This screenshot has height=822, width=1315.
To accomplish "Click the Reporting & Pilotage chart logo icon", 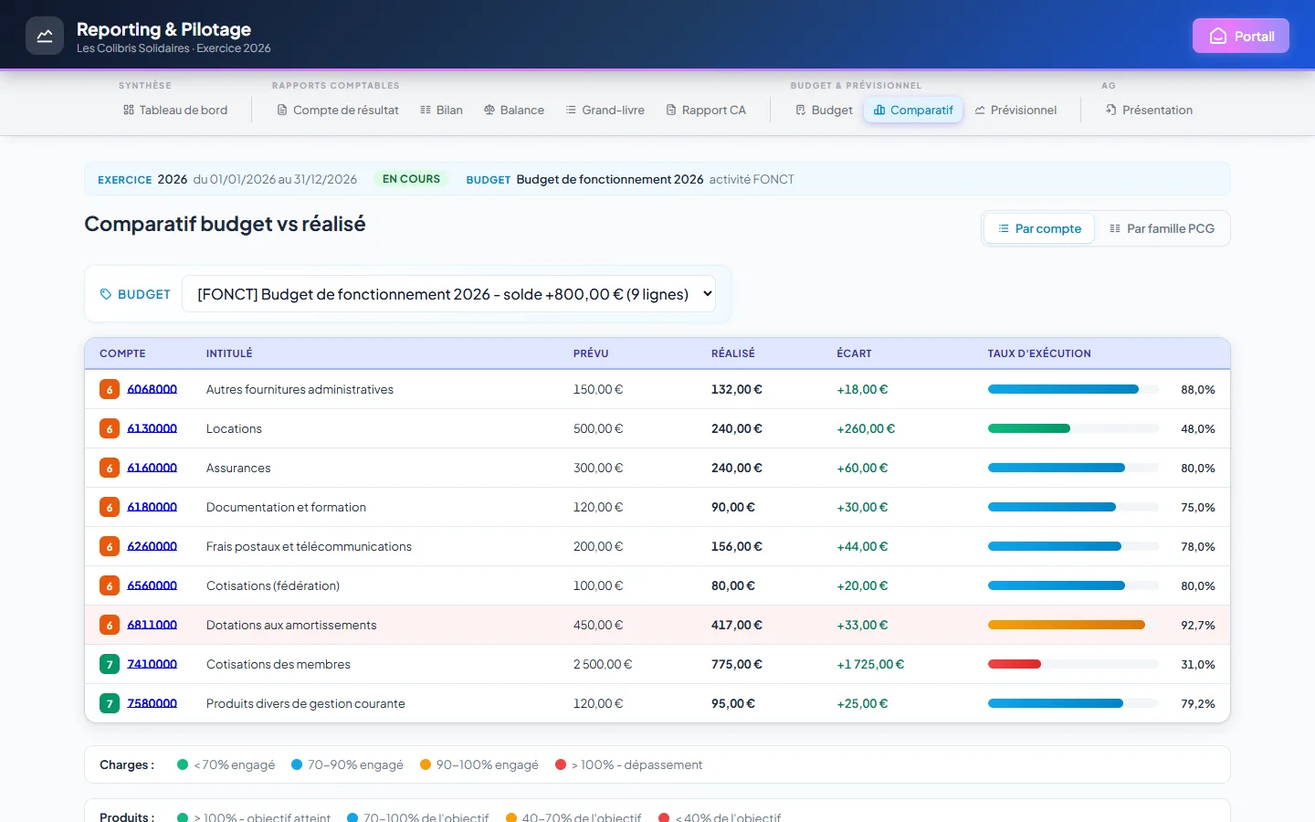I will [45, 36].
